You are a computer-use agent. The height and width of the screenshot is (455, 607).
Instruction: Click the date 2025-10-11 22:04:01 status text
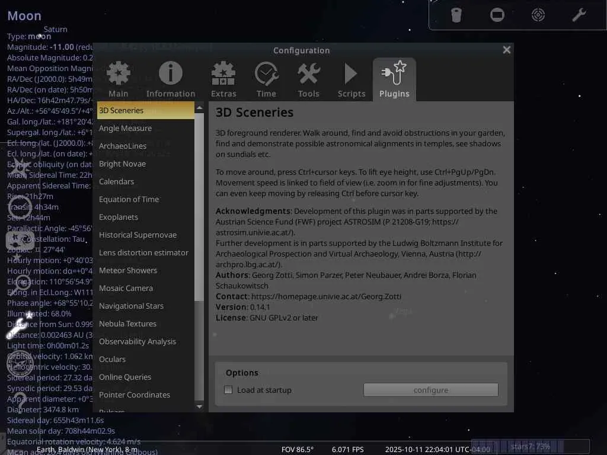click(437, 450)
